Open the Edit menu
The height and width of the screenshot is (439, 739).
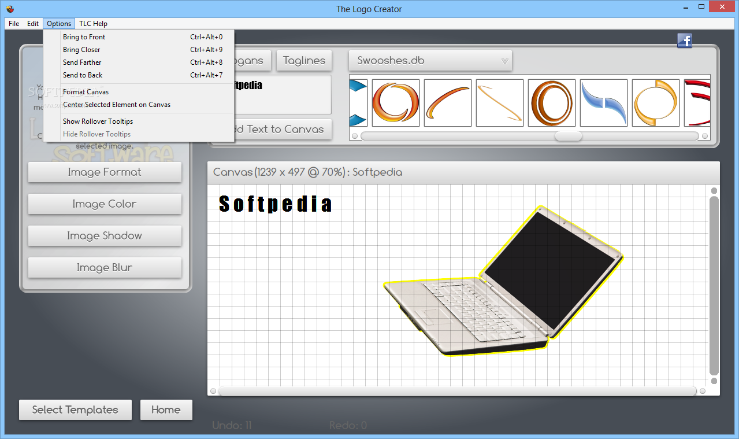coord(33,24)
